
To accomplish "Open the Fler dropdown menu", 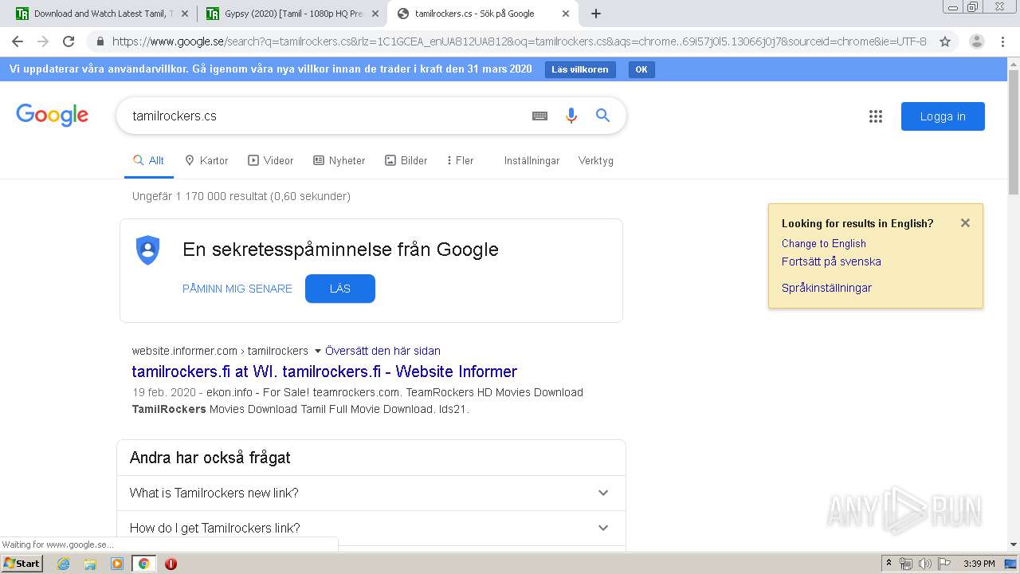I will (x=461, y=160).
